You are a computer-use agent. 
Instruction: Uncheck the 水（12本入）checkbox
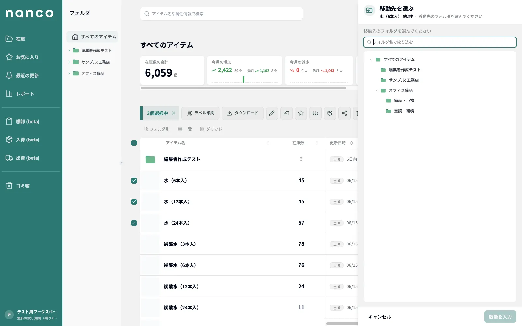coord(134,202)
